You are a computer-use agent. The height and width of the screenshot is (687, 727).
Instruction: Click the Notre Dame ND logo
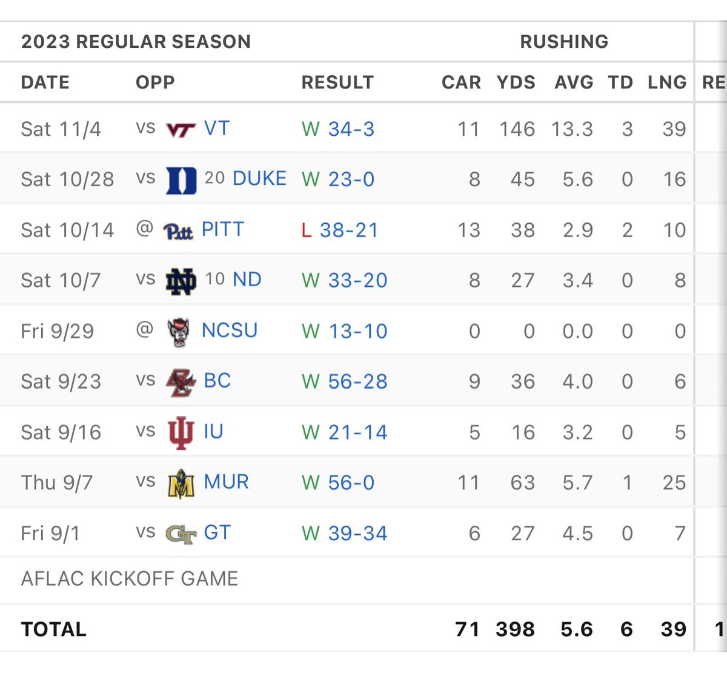pyautogui.click(x=181, y=281)
